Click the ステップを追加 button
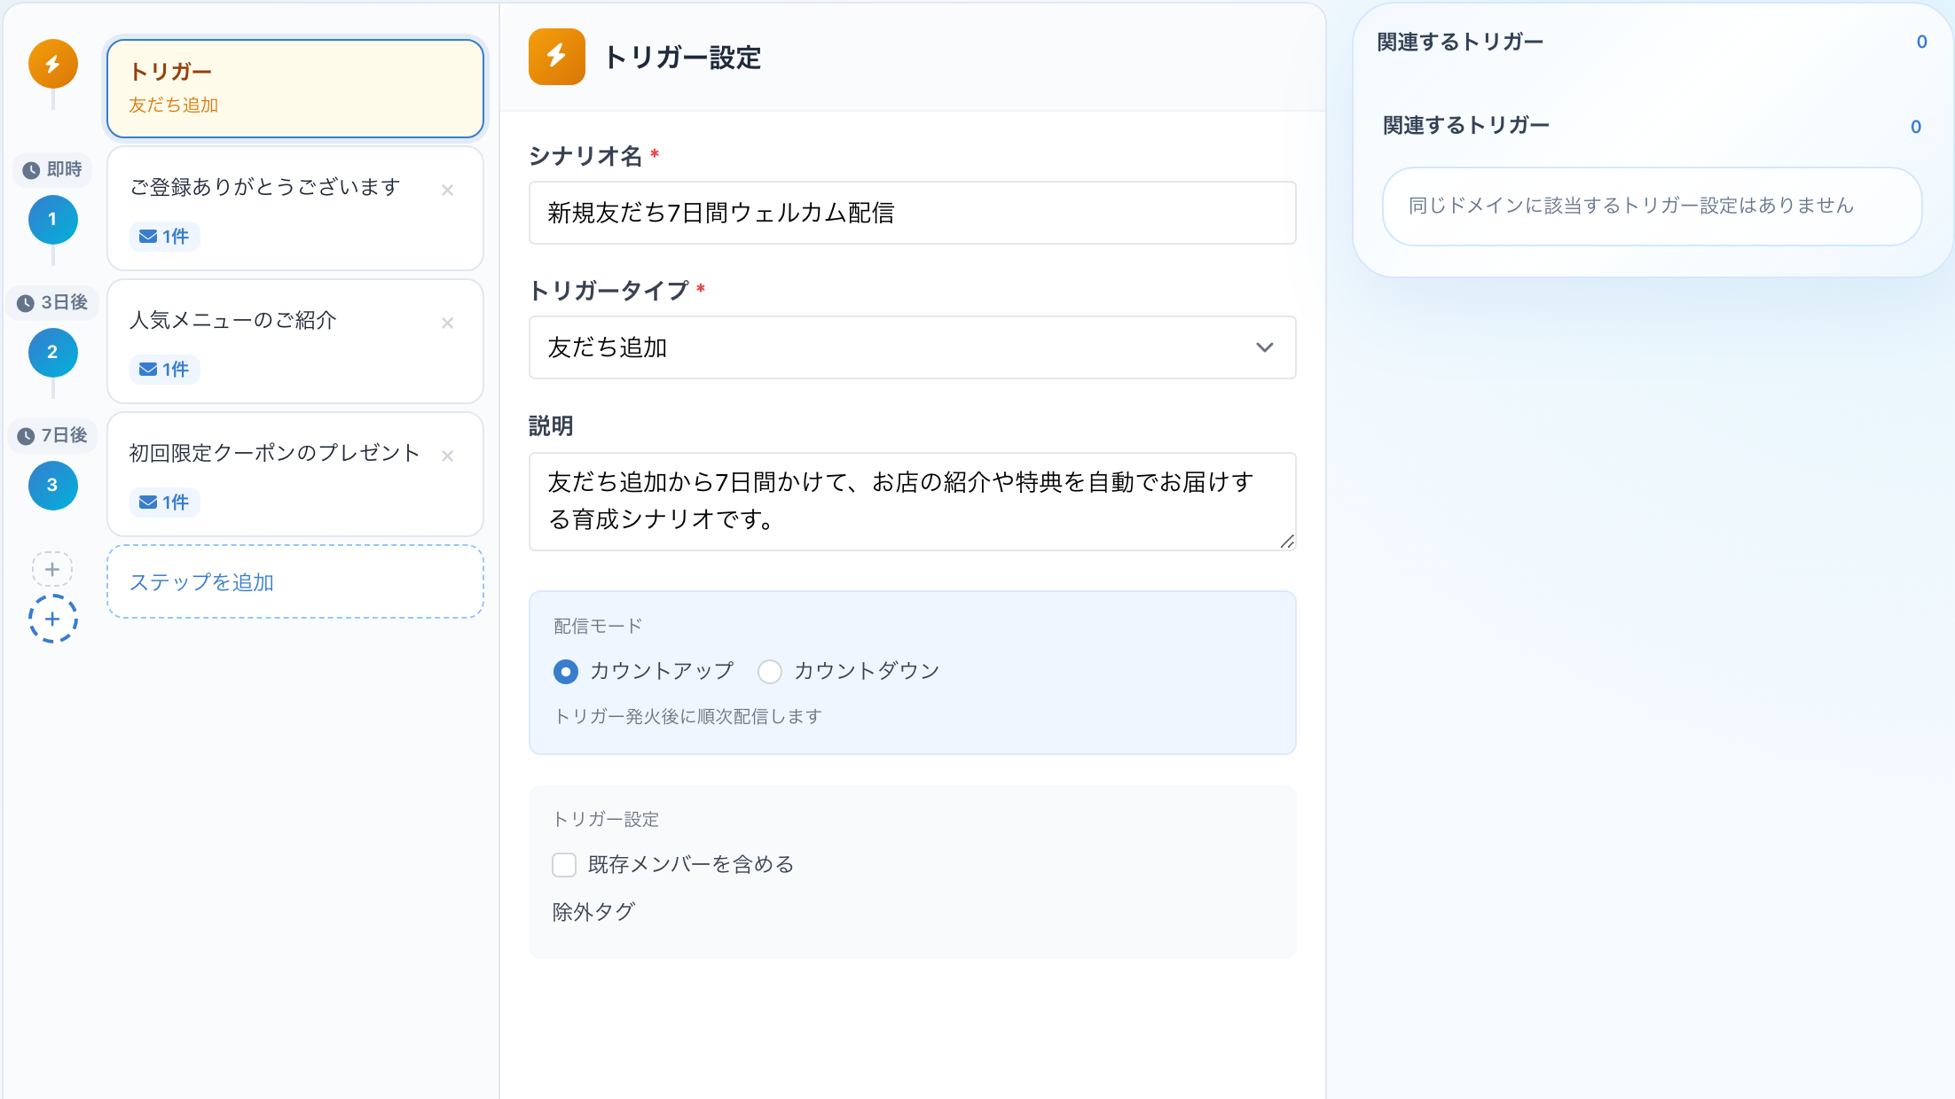 295,581
